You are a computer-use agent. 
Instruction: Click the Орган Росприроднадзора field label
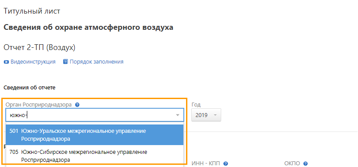(39, 105)
